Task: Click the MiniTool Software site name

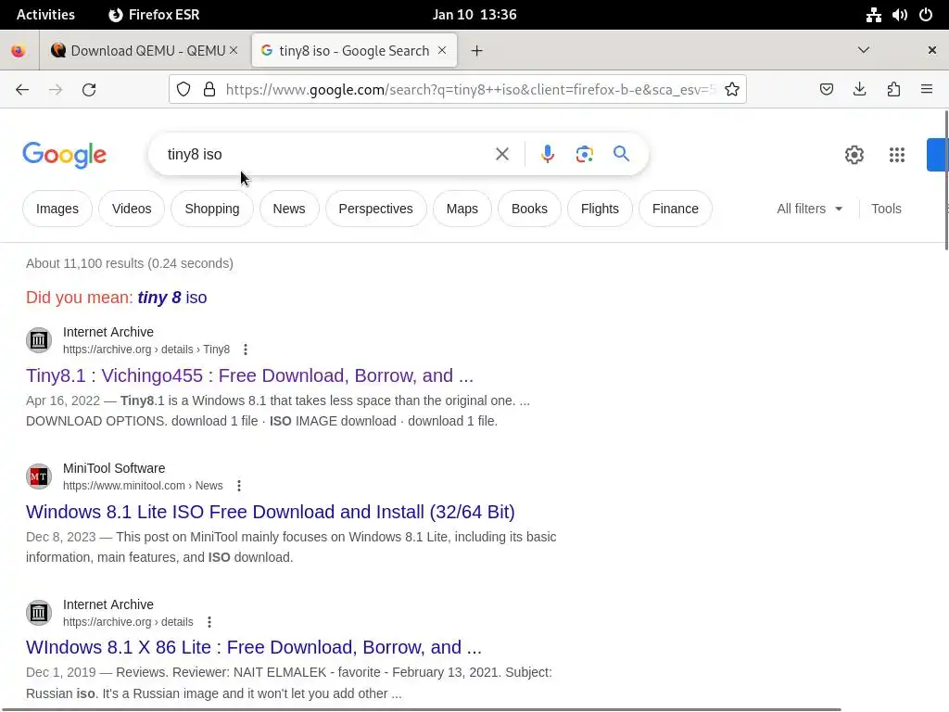Action: coord(114,468)
